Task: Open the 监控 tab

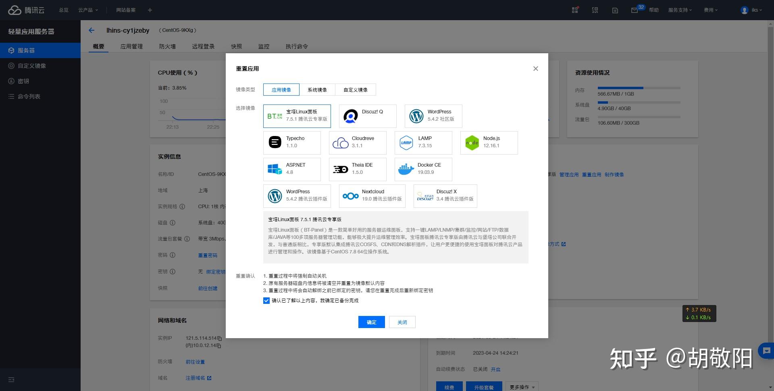Action: (264, 46)
